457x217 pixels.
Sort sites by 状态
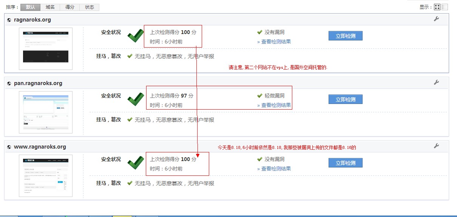click(x=90, y=7)
